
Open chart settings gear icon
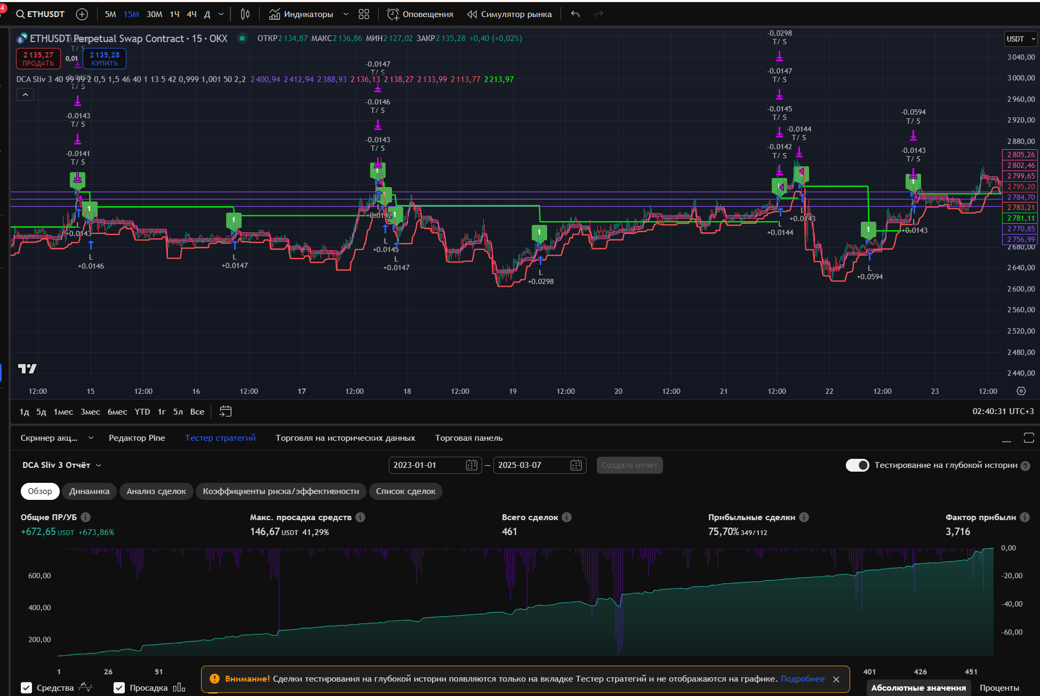click(x=1021, y=391)
